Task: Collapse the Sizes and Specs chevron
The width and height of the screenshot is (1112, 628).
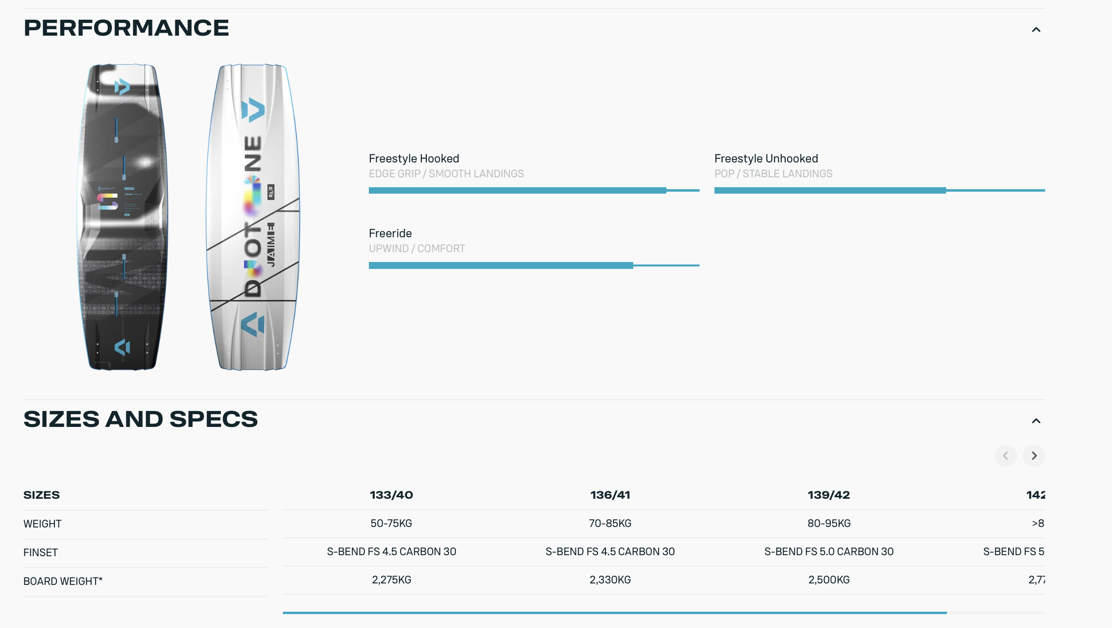Action: (x=1036, y=421)
